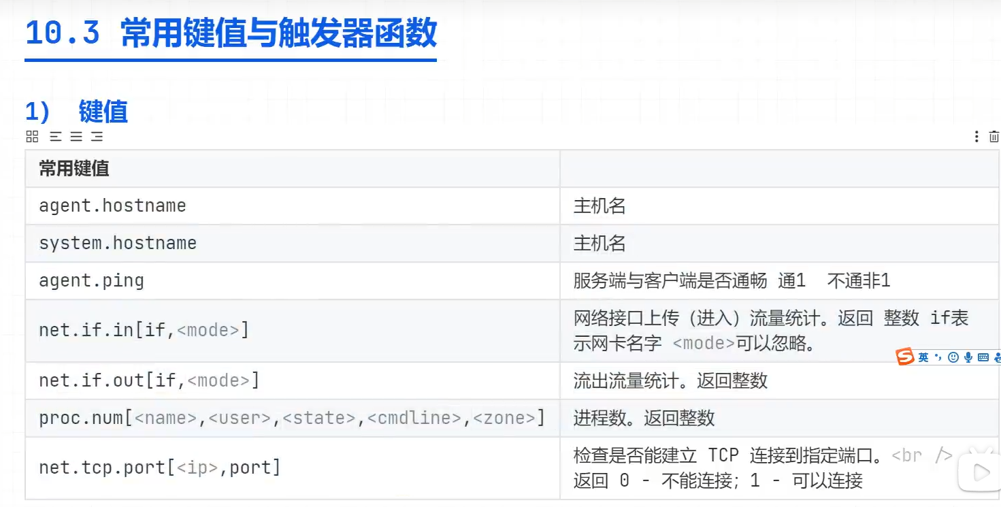Activate Sogou voice input microphone
This screenshot has height=507, width=1001.
(968, 357)
